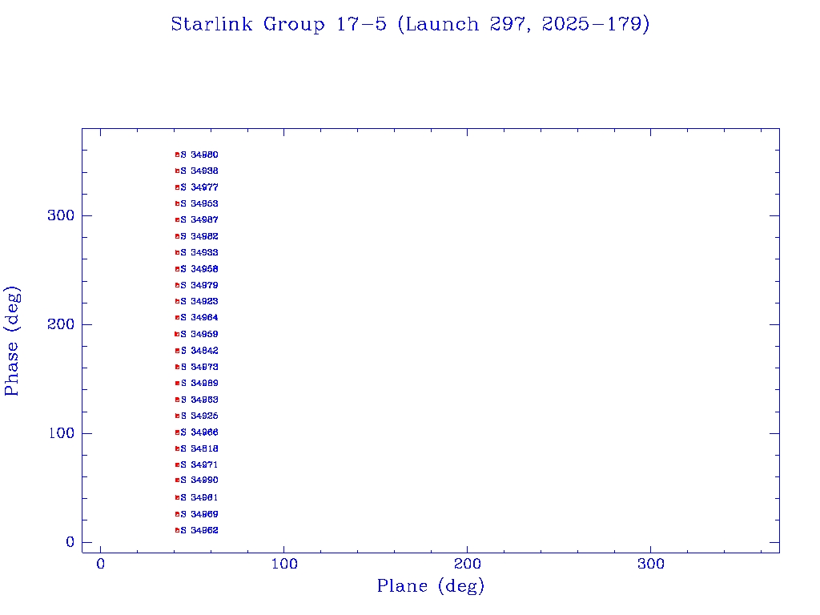
Task: Select the S 34942 data point marker
Action: (177, 351)
